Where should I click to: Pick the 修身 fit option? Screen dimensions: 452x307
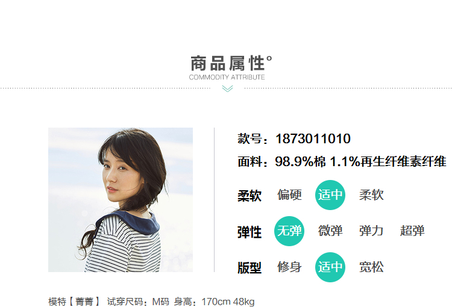pyautogui.click(x=289, y=267)
